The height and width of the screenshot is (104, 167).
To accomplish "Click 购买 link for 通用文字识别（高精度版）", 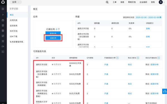I will tap(130, 84).
